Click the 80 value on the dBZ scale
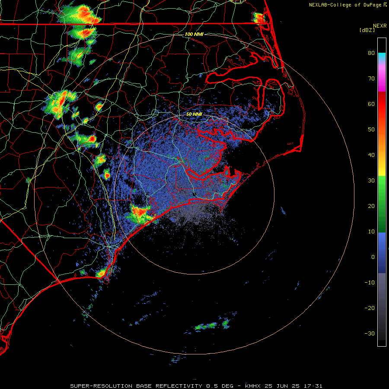Screen dimensions: 389x389 click(x=371, y=53)
